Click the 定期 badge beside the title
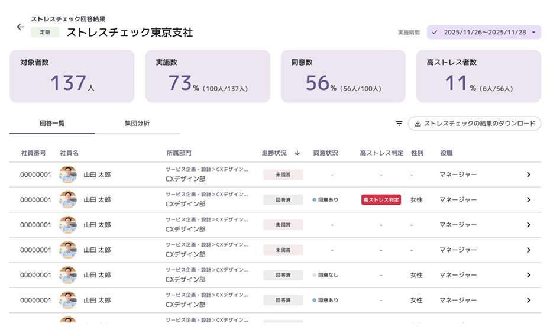The image size is (550, 336). 45,33
